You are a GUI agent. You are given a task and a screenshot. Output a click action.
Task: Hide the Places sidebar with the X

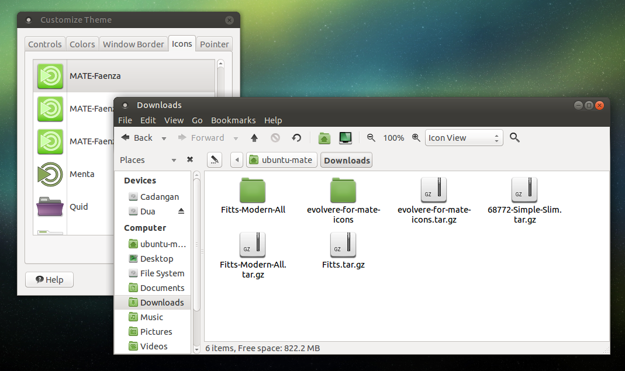click(x=189, y=160)
